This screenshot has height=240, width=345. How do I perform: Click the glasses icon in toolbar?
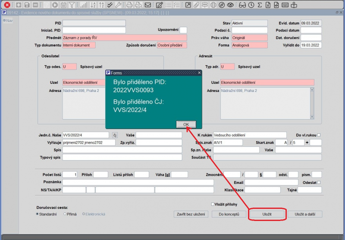coord(242,5)
